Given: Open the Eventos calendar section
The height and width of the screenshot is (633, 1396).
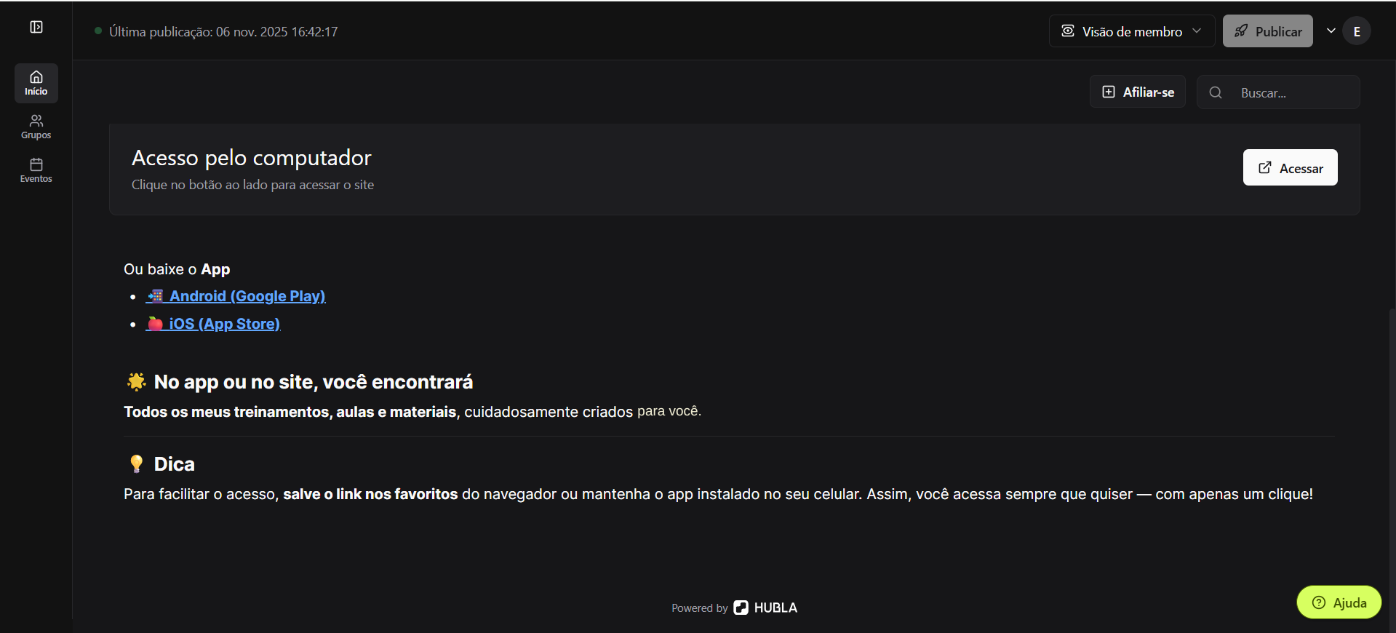Looking at the screenshot, I should pyautogui.click(x=36, y=170).
